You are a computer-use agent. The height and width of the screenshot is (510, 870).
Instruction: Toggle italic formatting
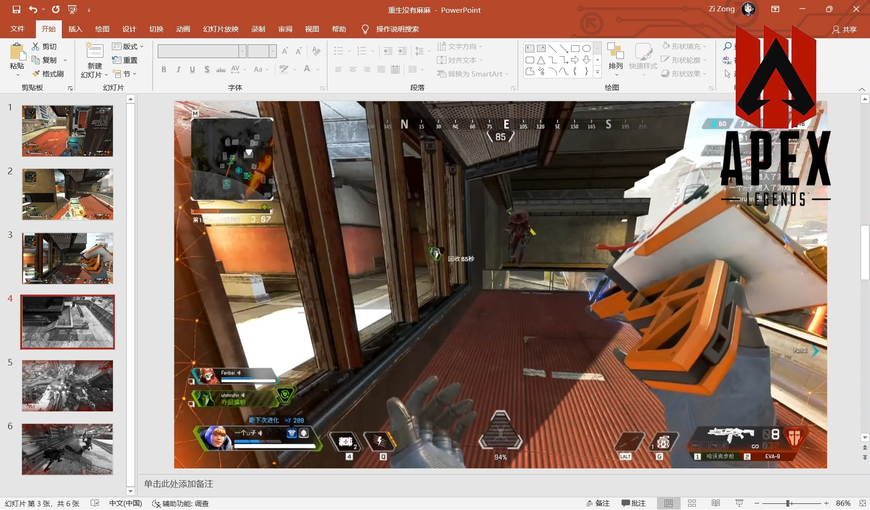click(x=178, y=69)
